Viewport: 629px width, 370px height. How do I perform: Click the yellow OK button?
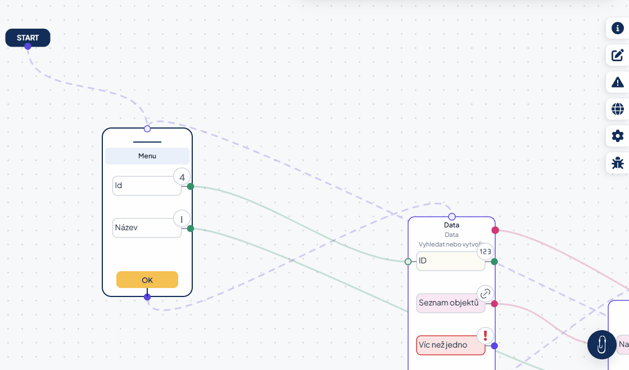(x=147, y=280)
